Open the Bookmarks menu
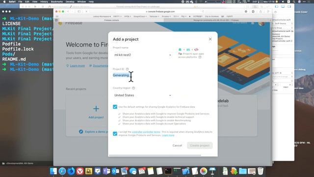This screenshot has height=177, width=314. [57, 1]
